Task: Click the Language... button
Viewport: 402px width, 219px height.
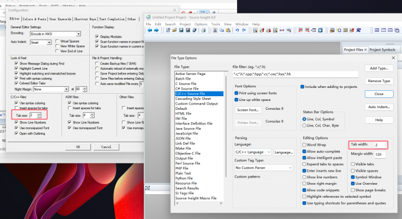Action: [x=284, y=152]
